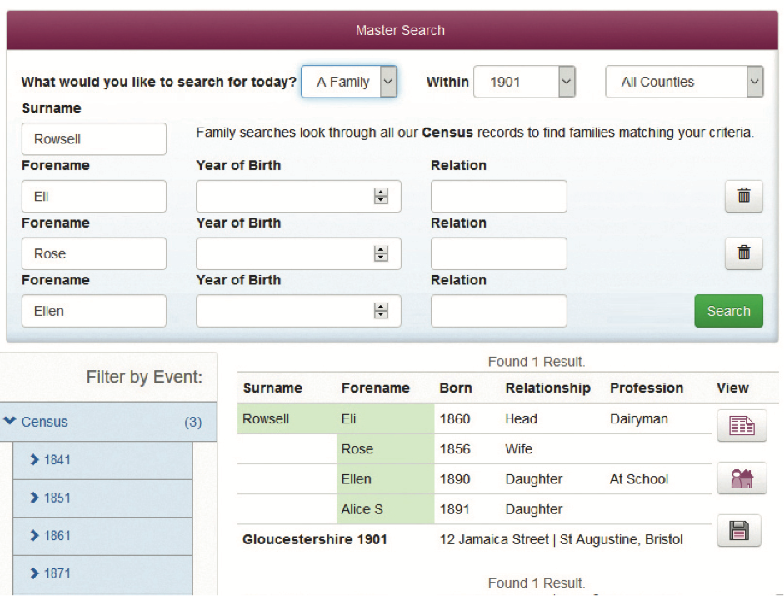Click the green Search button
This screenshot has width=784, height=596.
click(x=728, y=311)
